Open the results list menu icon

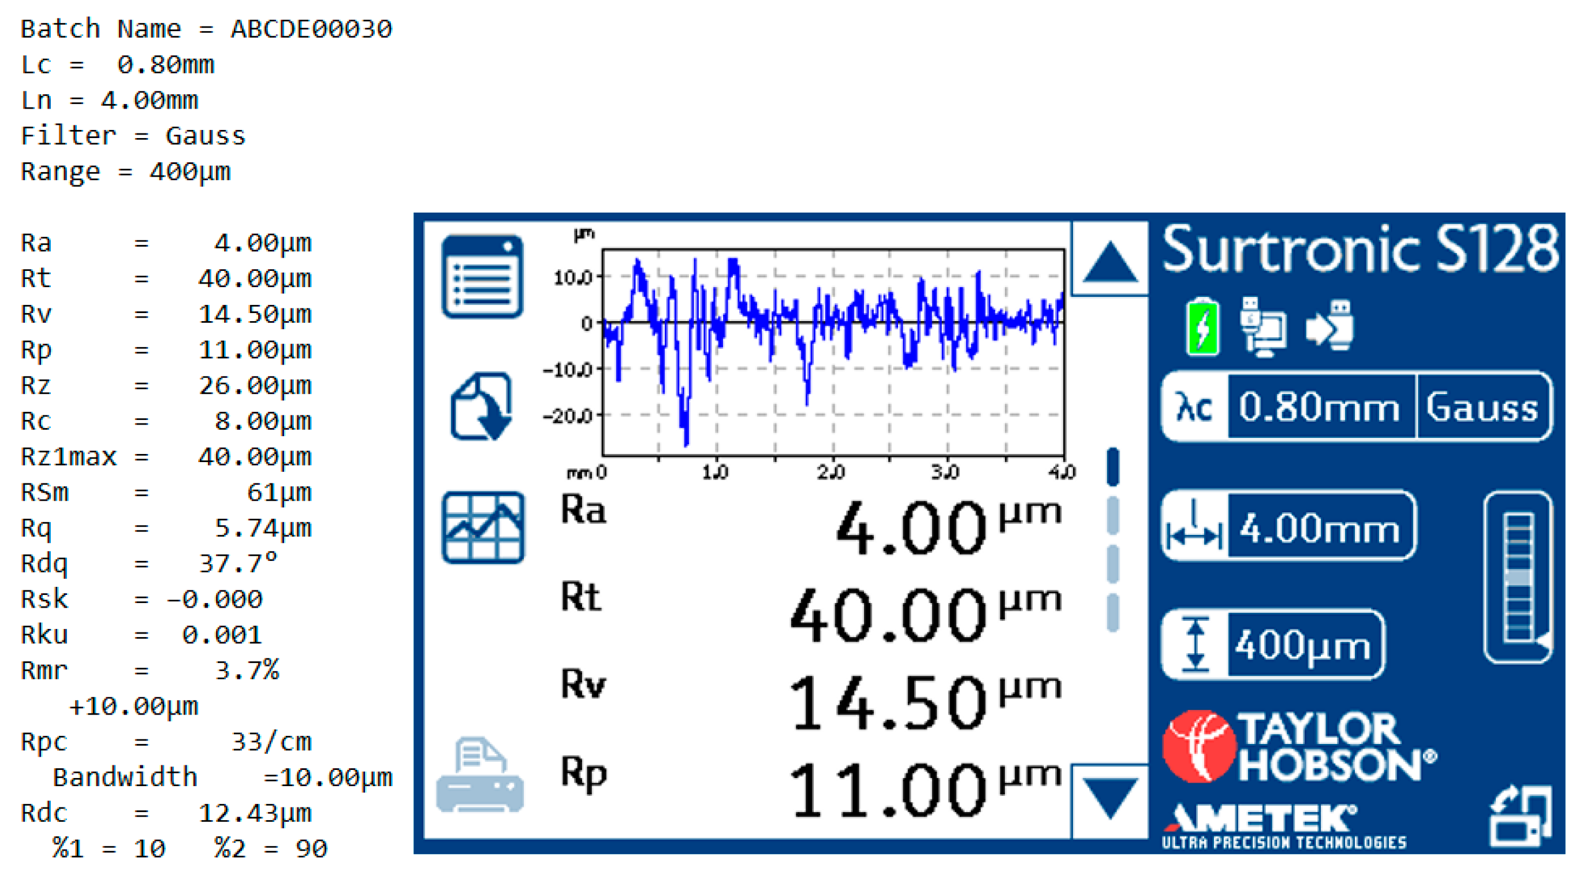pos(482,277)
